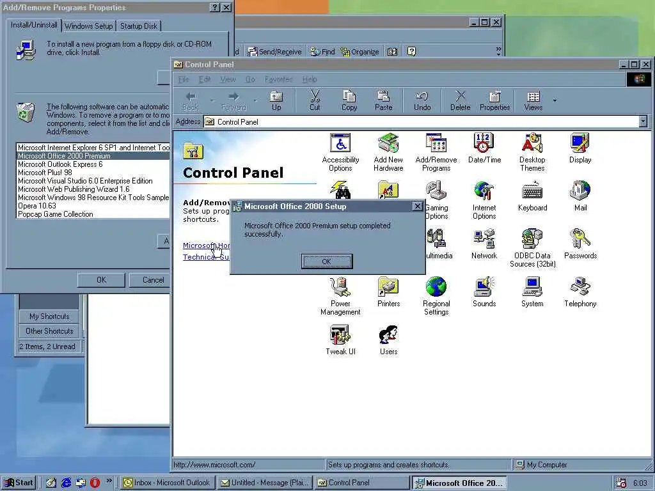
Task: Select Microsoft Office 2000 Premium in list
Action: 93,156
